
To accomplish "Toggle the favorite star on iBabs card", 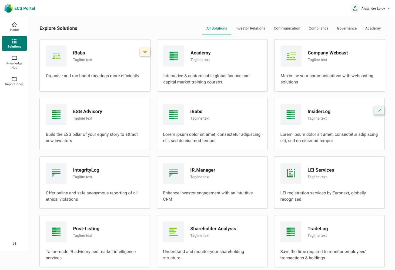I will tap(145, 52).
